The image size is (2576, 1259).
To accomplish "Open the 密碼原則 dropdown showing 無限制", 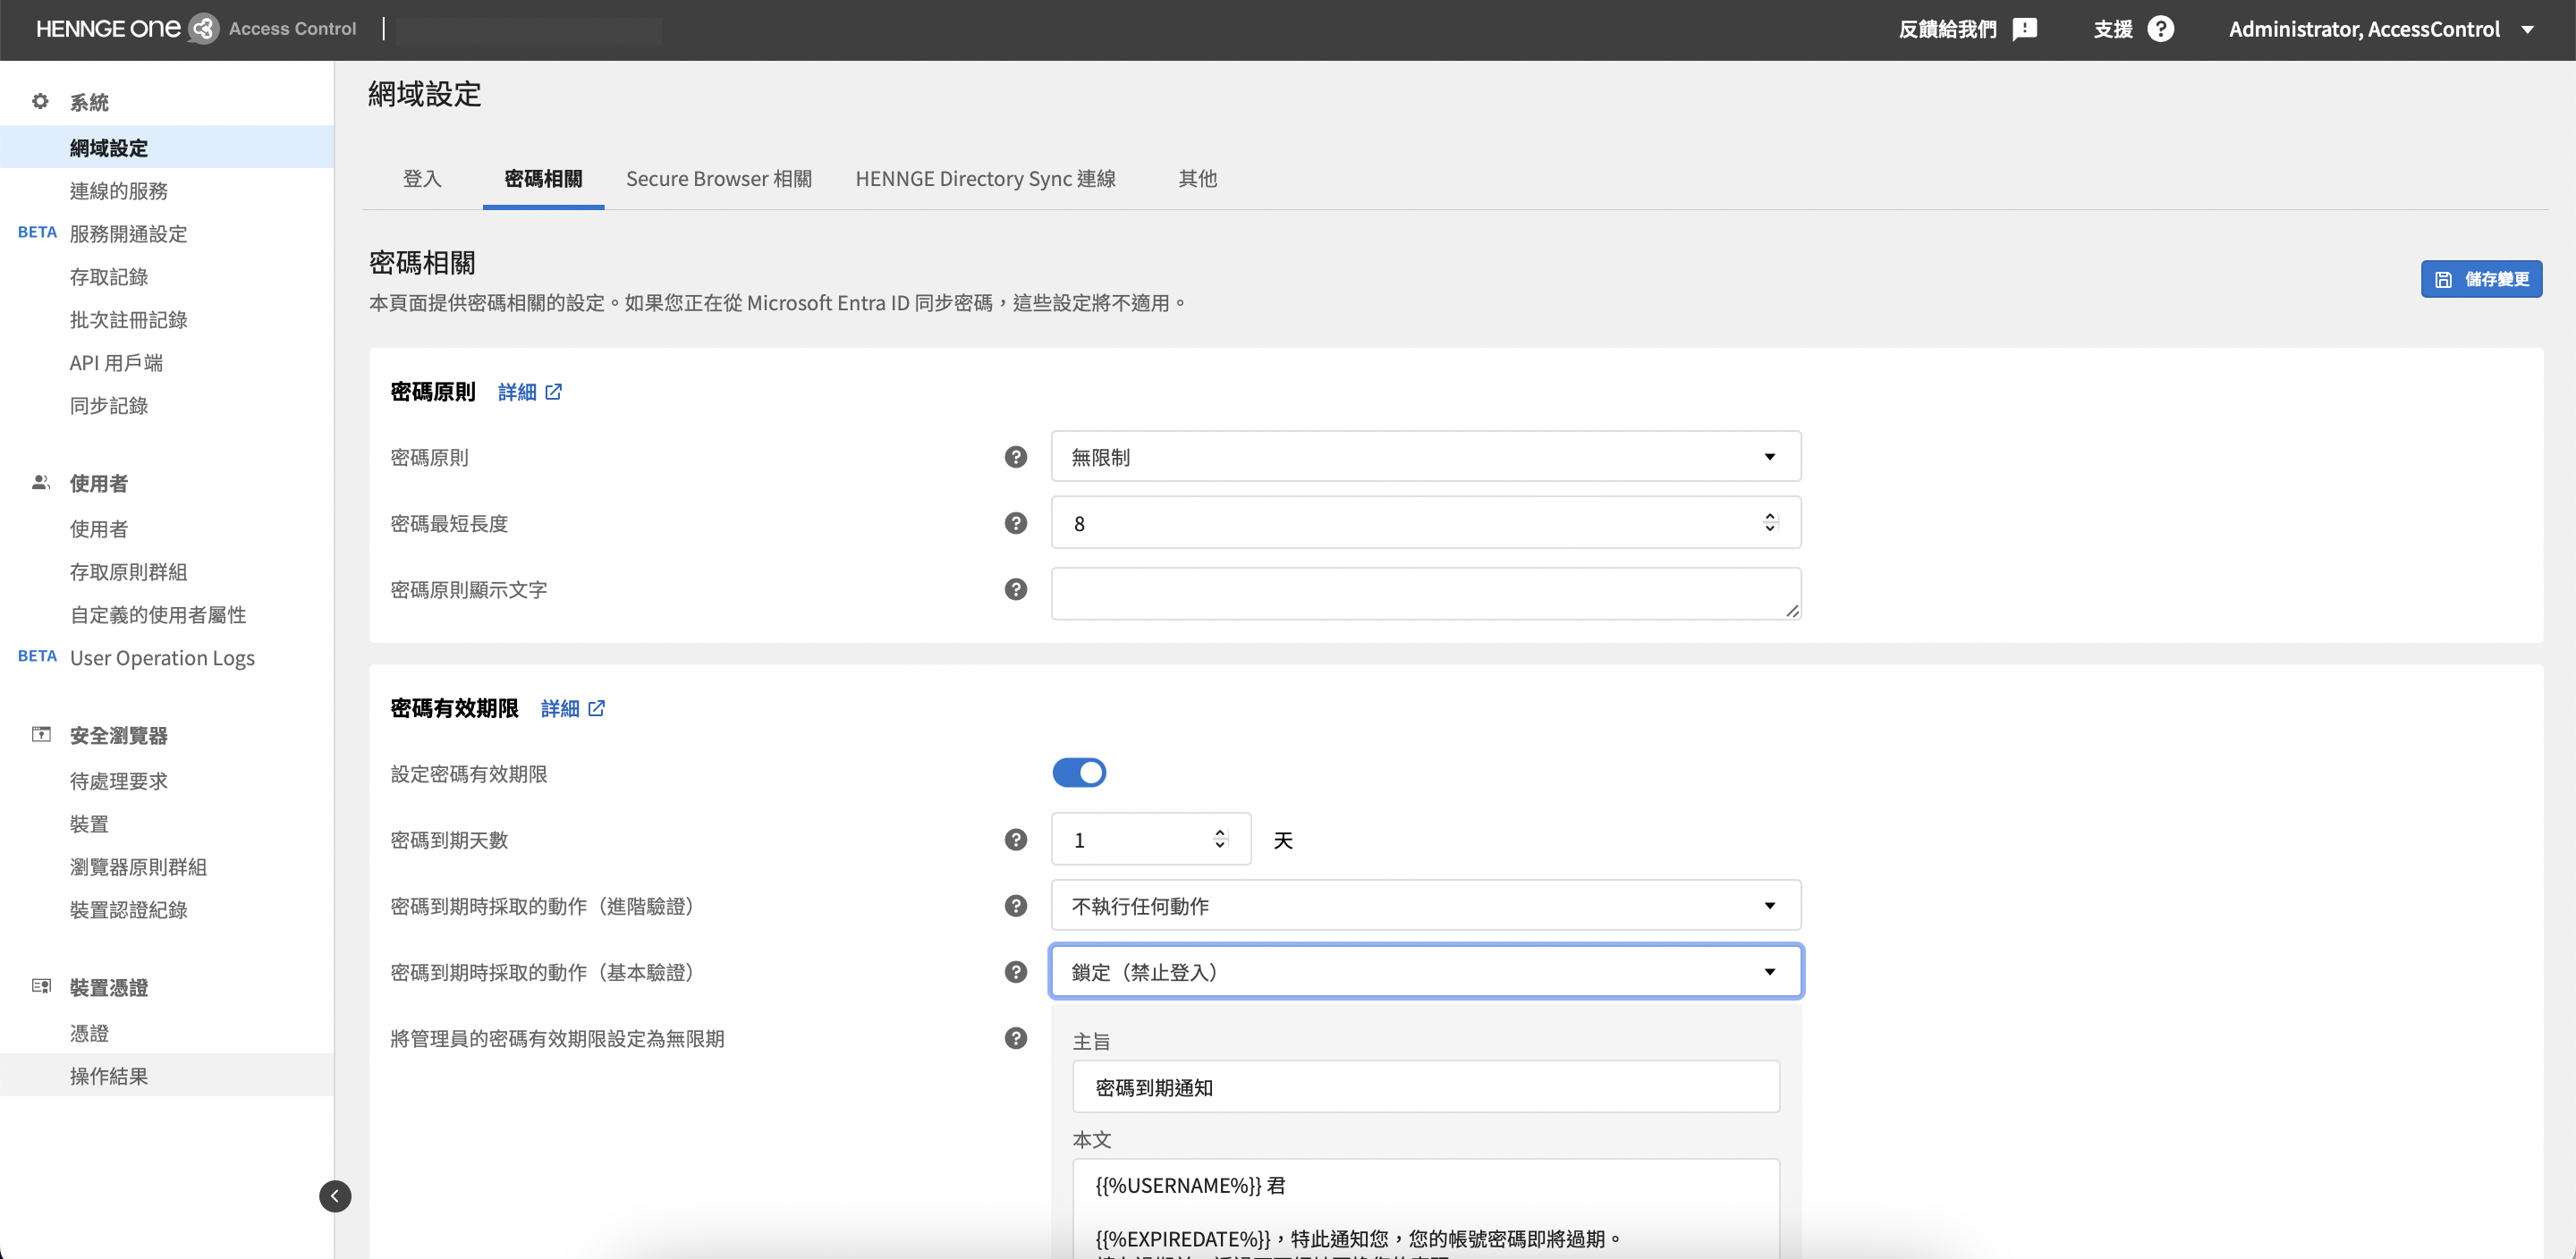I will coord(1425,456).
